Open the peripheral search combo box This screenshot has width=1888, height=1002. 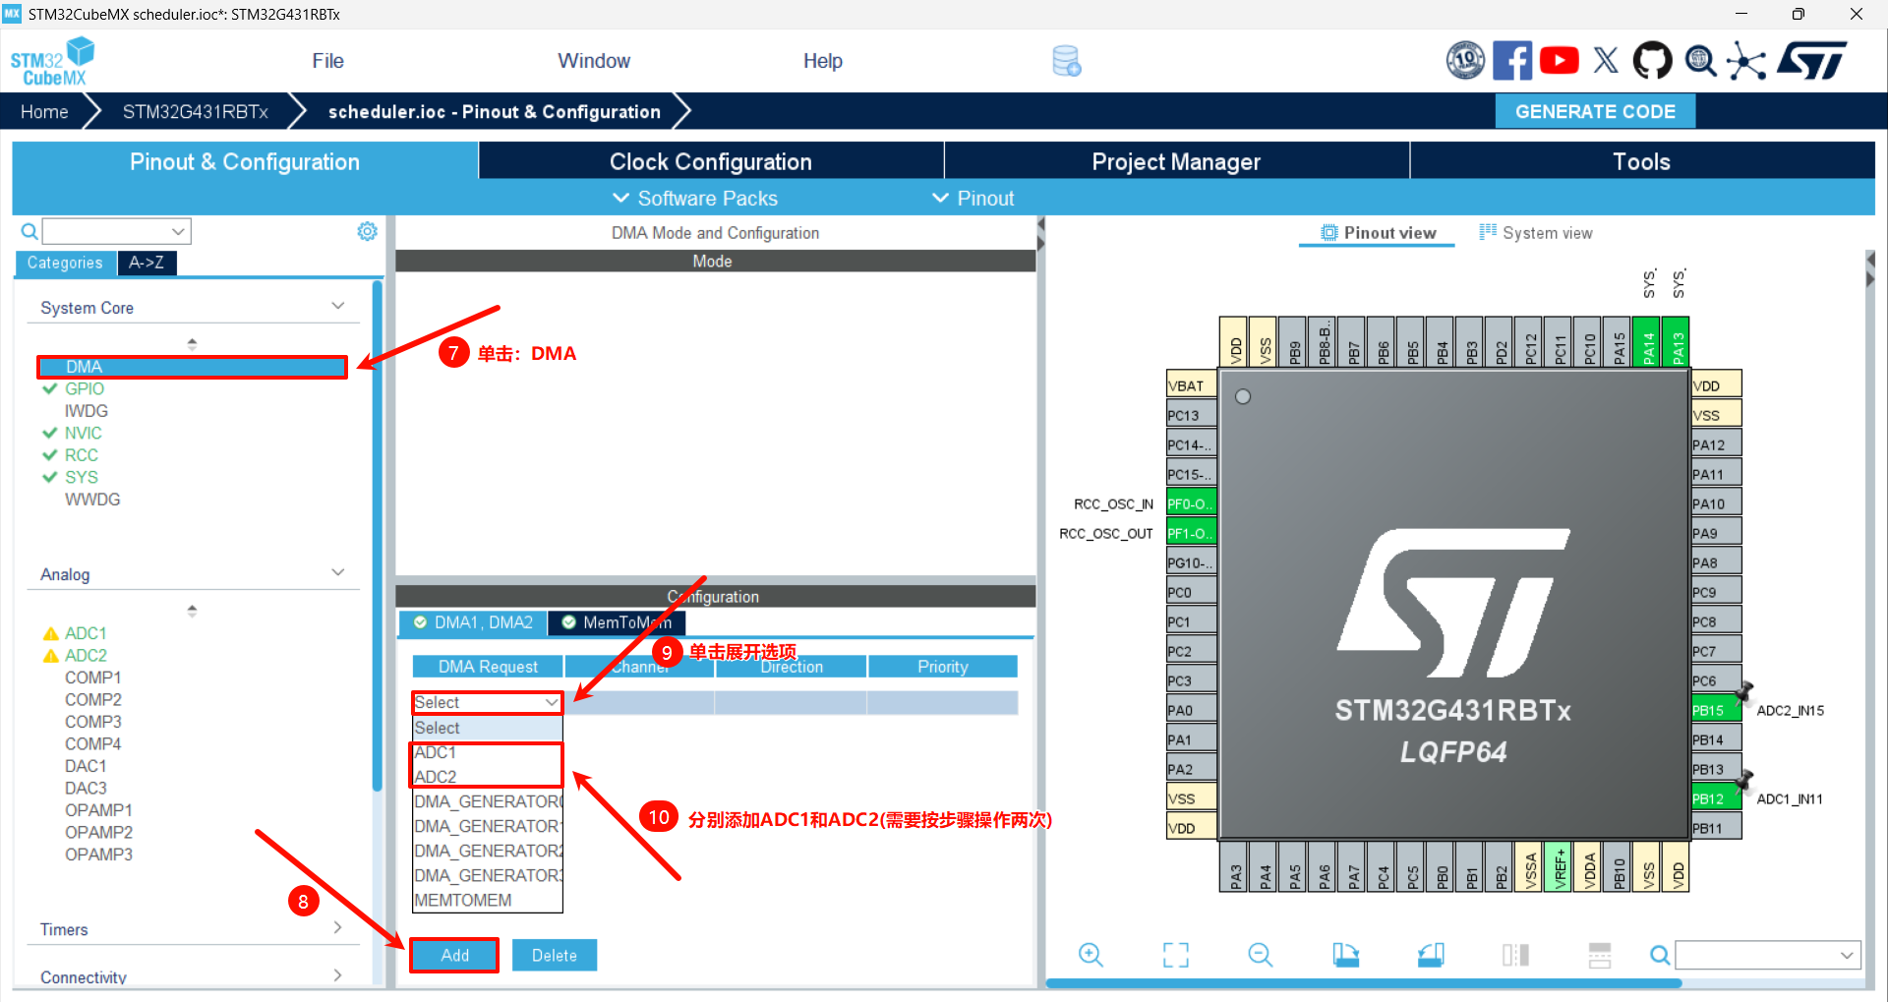(x=116, y=231)
